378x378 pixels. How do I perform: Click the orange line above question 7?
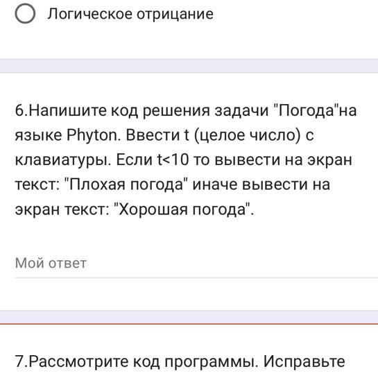coord(189,324)
